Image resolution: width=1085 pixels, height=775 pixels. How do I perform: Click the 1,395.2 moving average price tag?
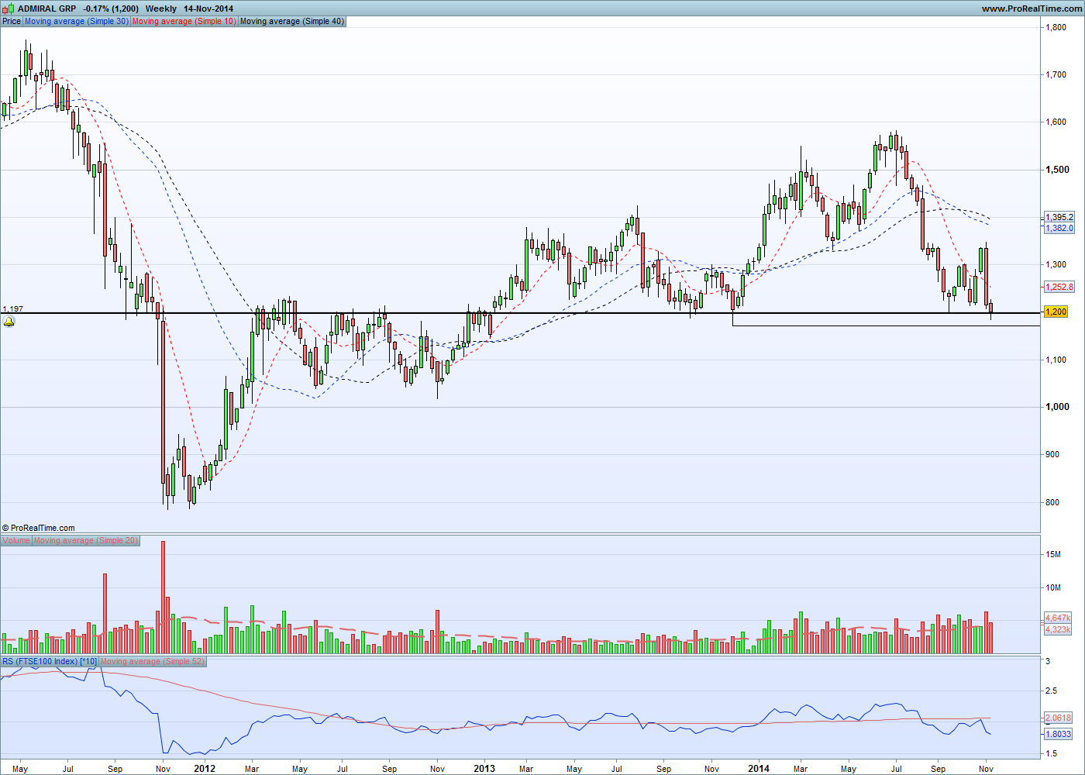[x=1059, y=217]
